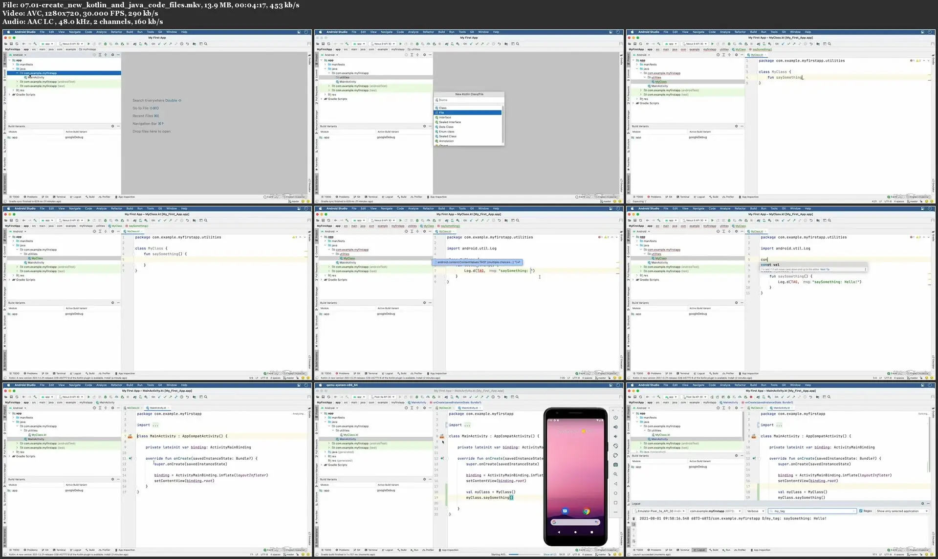This screenshot has width=938, height=559.
Task: Click the emulator side toolbar home circle
Action: 615,493
